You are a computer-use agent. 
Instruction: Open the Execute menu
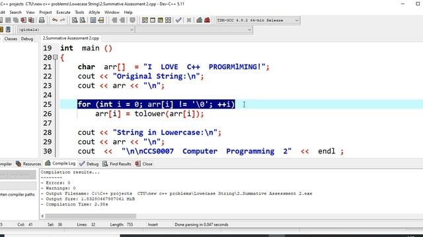(x=63, y=13)
